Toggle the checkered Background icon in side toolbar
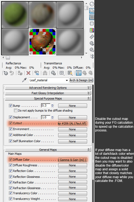 92,17
